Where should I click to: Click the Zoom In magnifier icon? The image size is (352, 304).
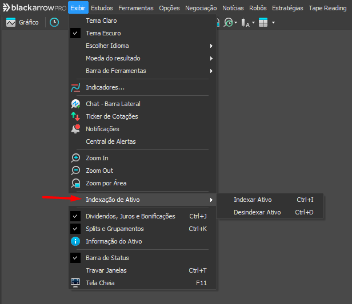[x=75, y=158]
